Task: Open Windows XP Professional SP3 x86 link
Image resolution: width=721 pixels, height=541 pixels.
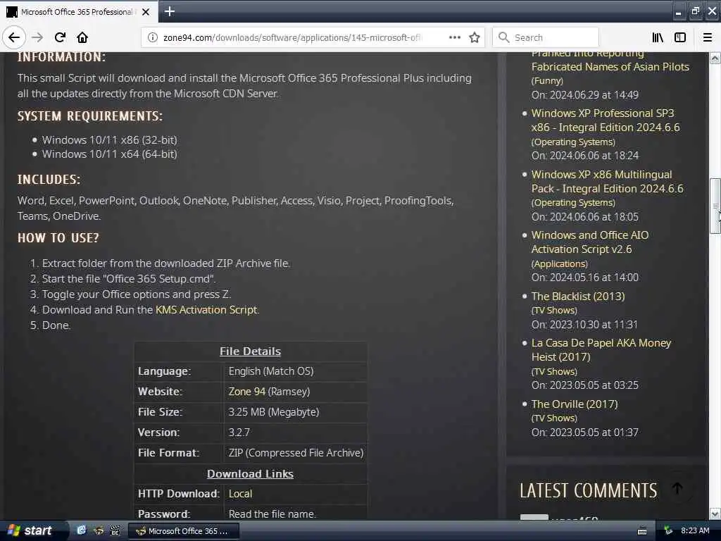Action: coord(605,120)
